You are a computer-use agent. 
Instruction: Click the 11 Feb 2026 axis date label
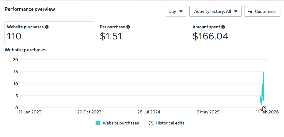click(267, 112)
